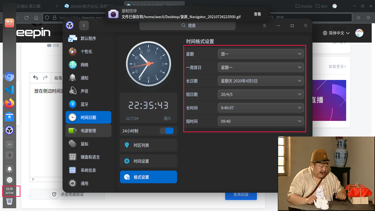
Task: Click the analog clock widget
Action: coord(149,64)
